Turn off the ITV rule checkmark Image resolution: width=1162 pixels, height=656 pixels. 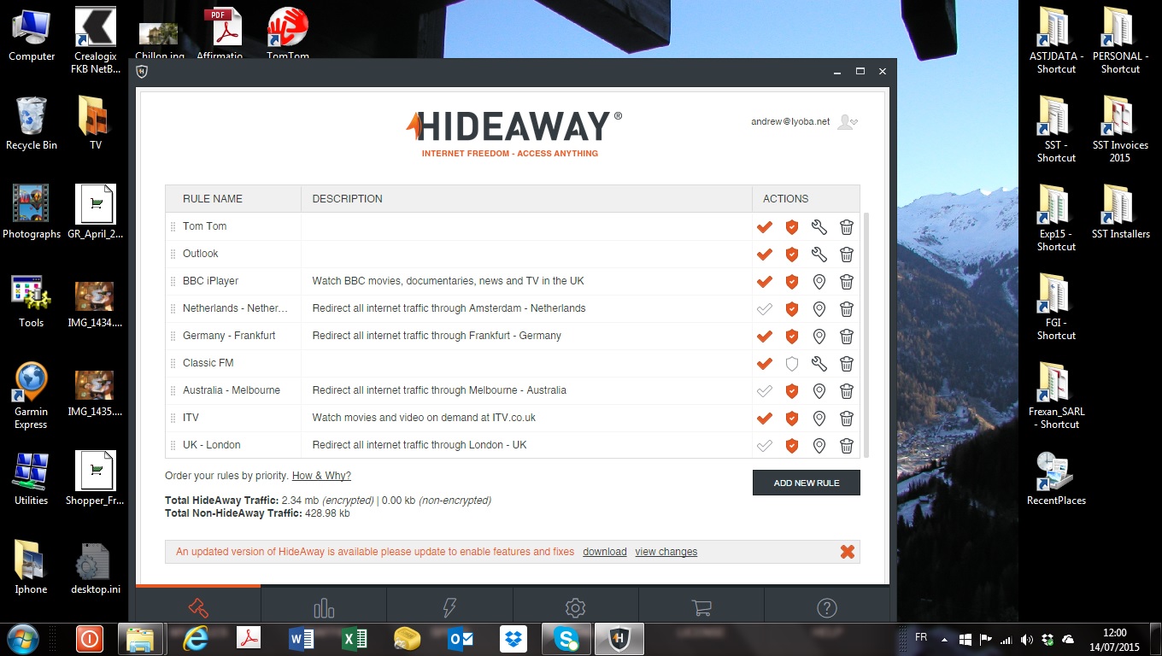pyautogui.click(x=765, y=419)
